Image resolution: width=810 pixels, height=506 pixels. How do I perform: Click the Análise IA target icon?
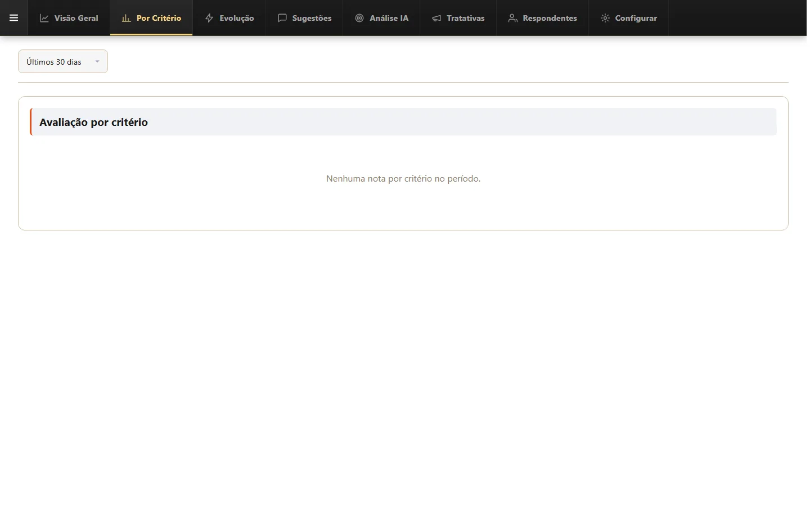359,18
